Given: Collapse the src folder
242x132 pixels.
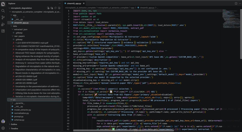Looking at the screenshot, I should [11, 100].
